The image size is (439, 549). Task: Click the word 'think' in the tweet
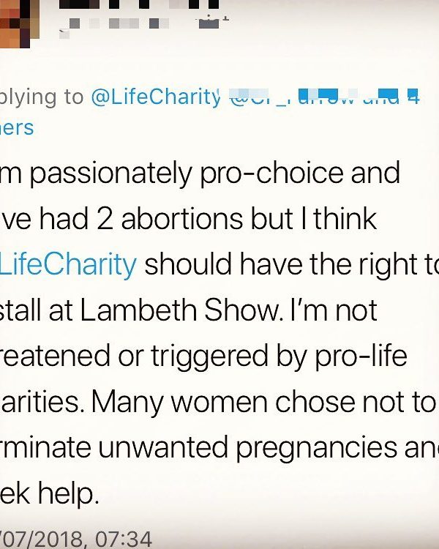click(x=345, y=219)
